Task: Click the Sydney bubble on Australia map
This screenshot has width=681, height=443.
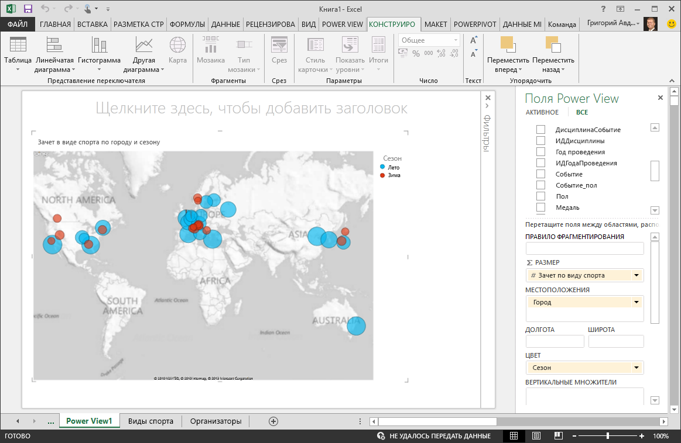Action: coord(356,326)
